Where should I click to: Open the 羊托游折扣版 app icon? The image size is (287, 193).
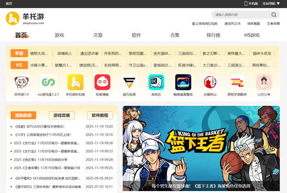(x=76, y=82)
